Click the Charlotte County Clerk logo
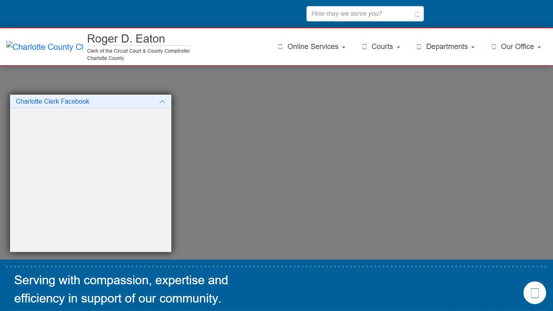The width and height of the screenshot is (553, 311). tap(44, 47)
